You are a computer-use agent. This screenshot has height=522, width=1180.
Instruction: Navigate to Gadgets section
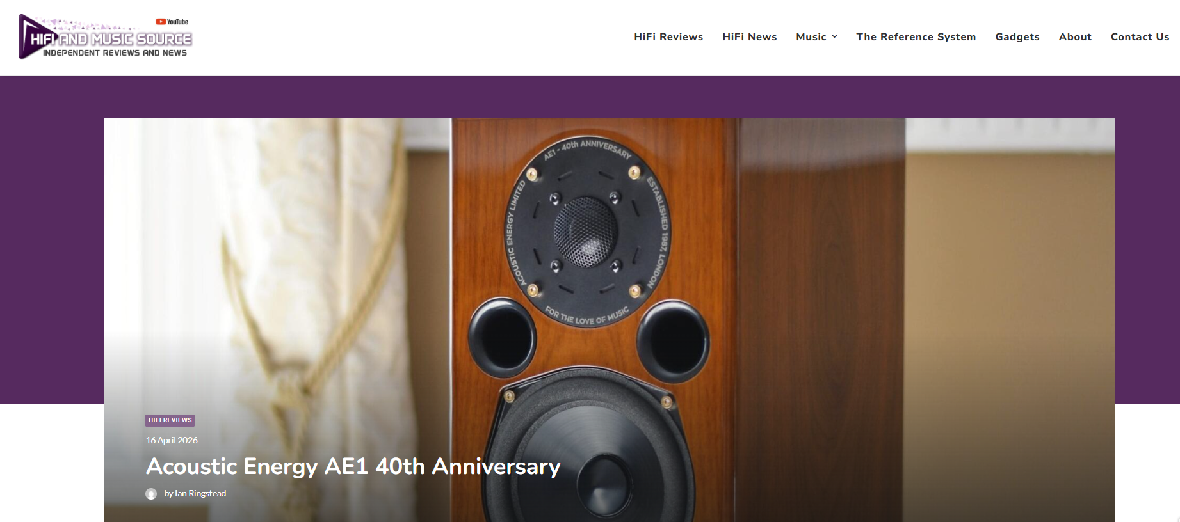[1017, 37]
